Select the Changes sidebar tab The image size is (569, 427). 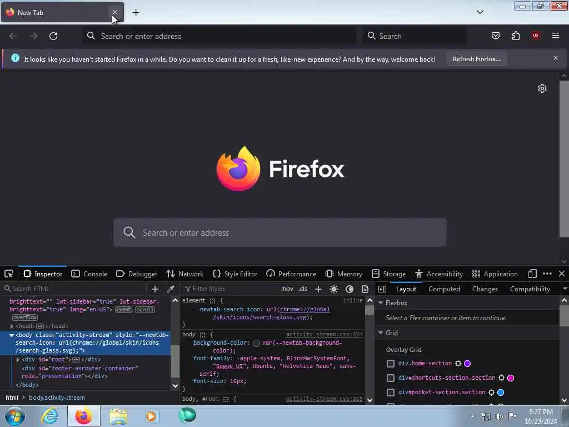485,289
